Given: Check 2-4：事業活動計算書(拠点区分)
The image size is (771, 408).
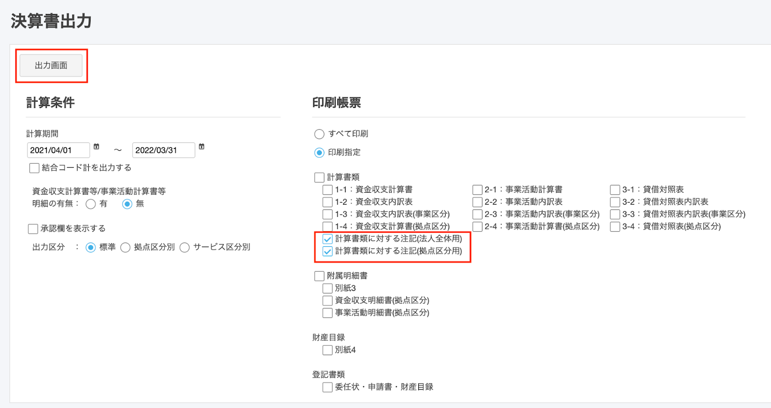Looking at the screenshot, I should tap(478, 227).
